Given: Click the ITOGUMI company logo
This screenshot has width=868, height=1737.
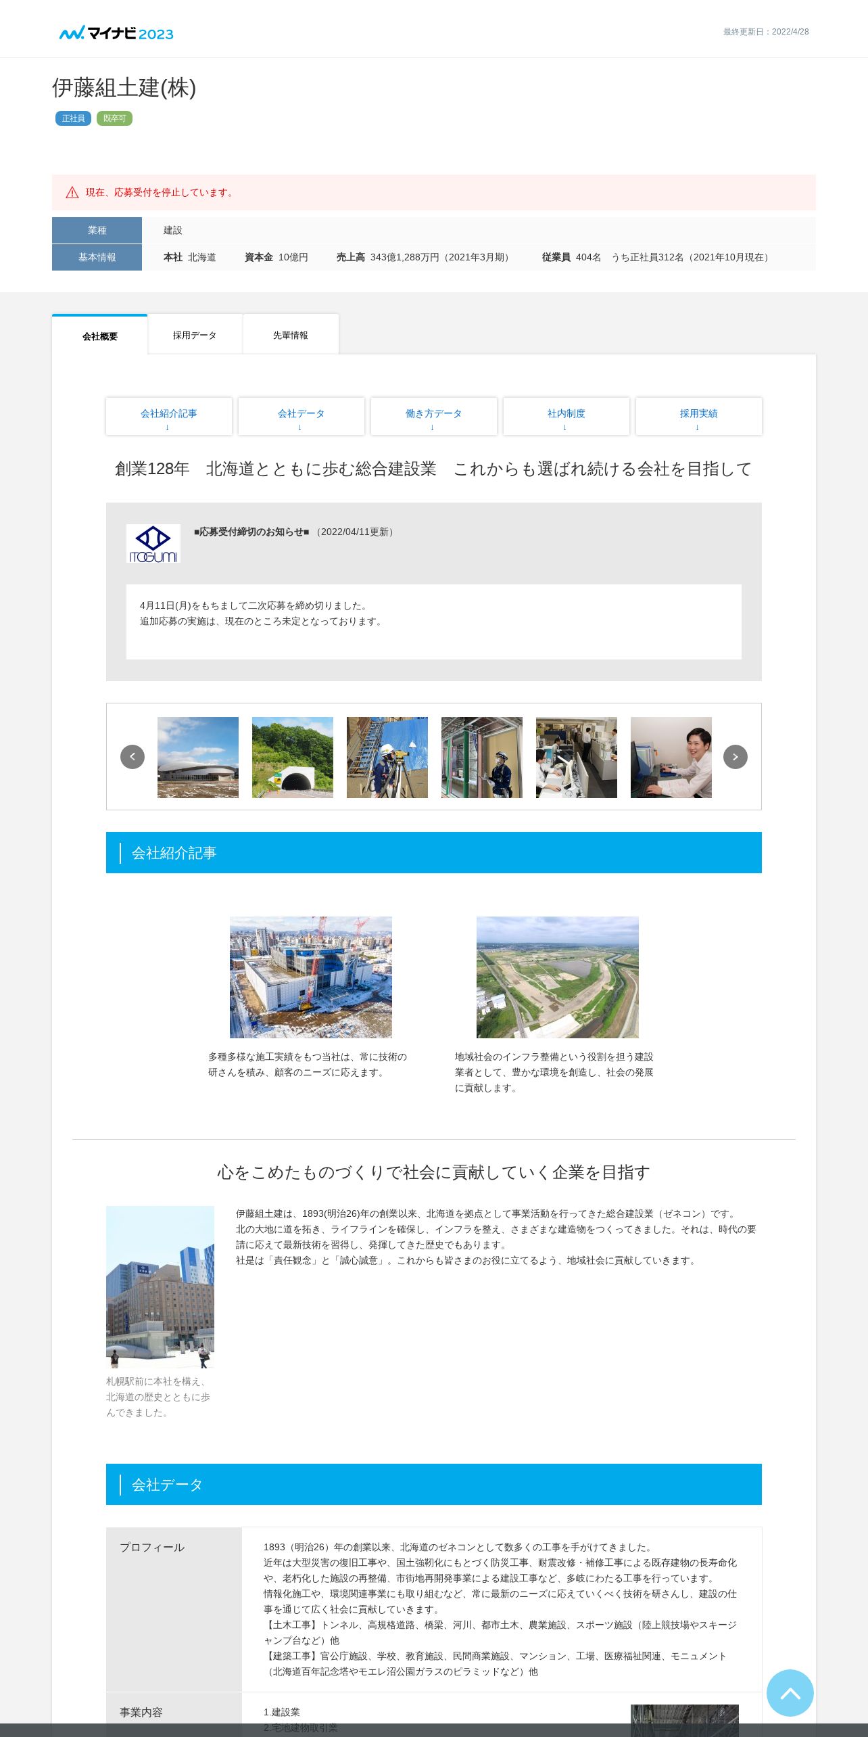Looking at the screenshot, I should pyautogui.click(x=153, y=544).
